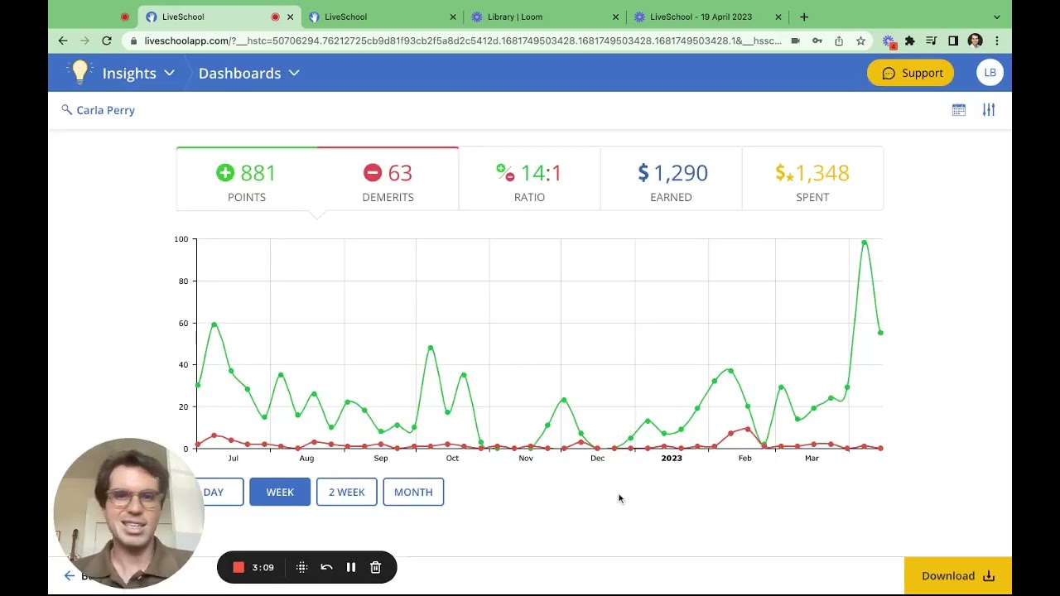Reload the browser page
This screenshot has width=1060, height=596.
107,41
